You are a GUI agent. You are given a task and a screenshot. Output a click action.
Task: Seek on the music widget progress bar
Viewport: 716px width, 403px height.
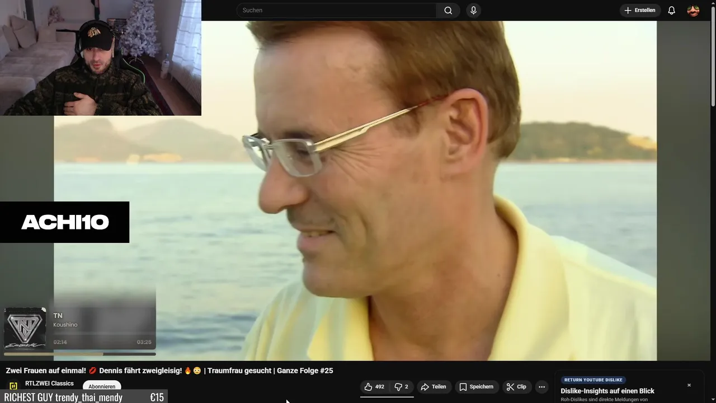(x=80, y=354)
